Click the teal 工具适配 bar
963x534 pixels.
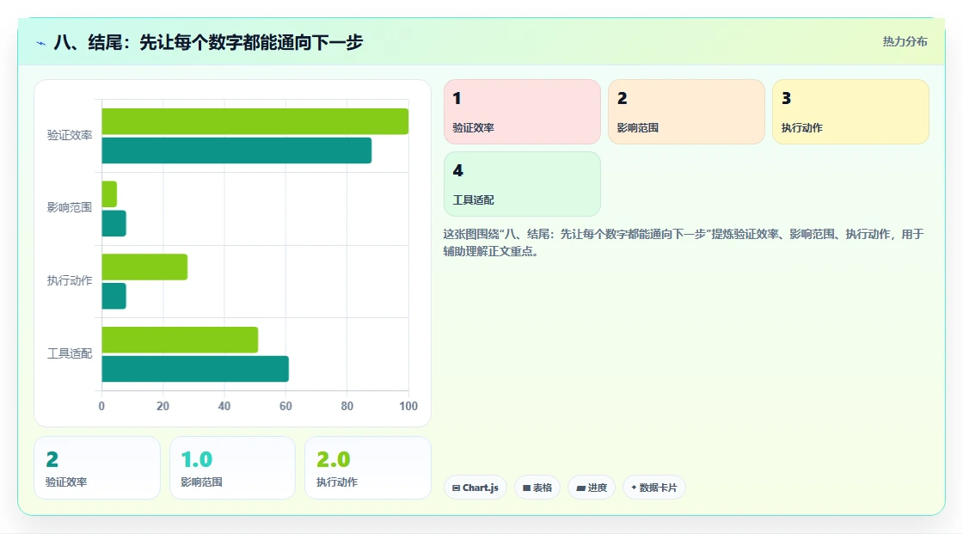point(195,369)
